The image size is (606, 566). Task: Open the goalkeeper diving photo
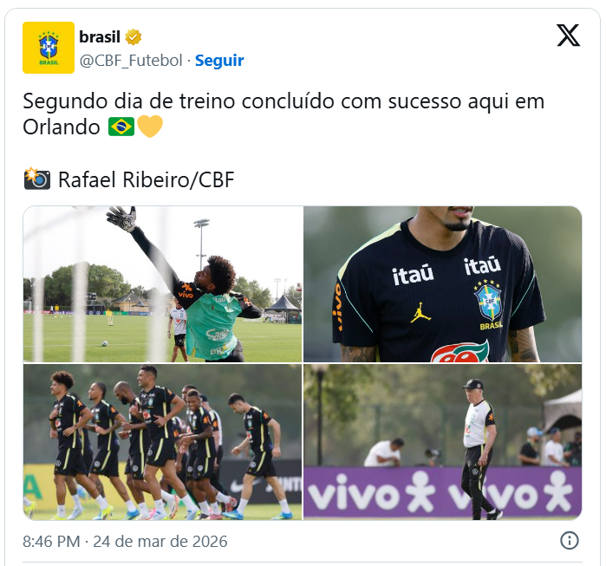[162, 284]
